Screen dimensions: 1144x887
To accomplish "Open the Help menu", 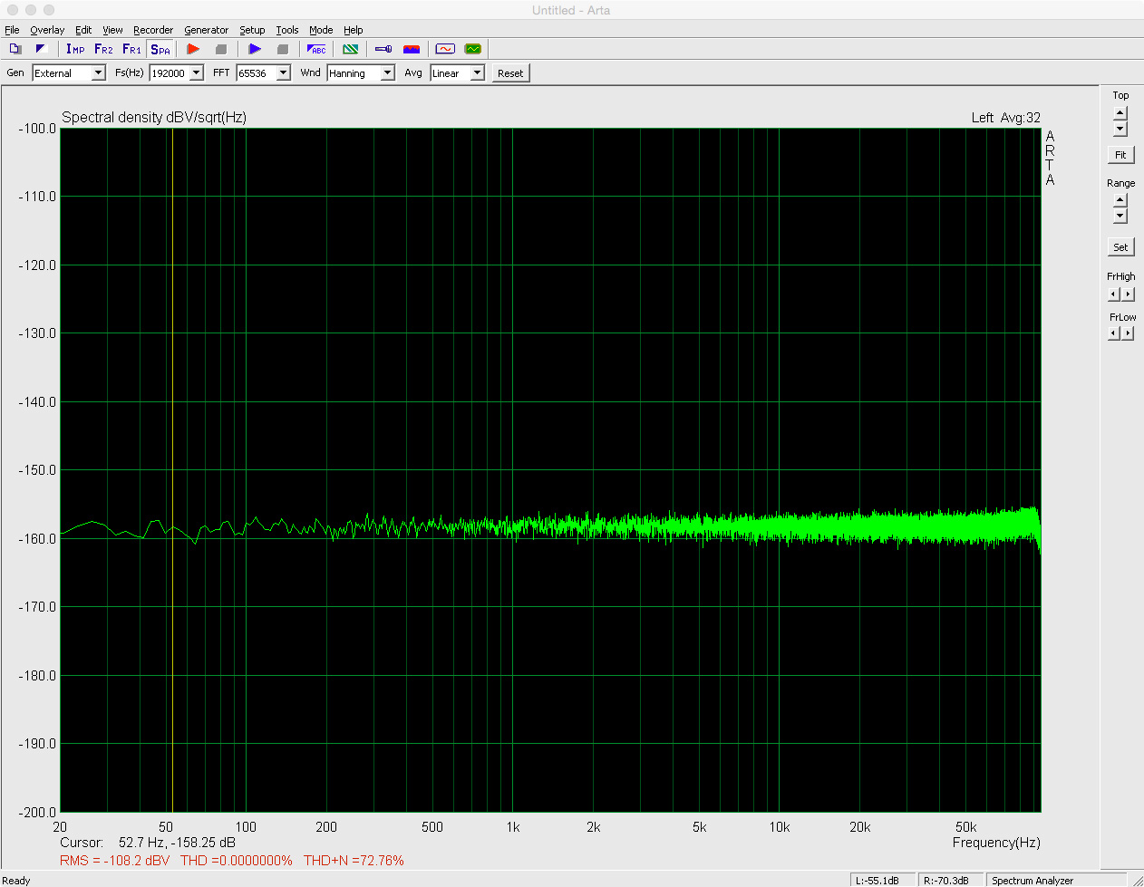I will pyautogui.click(x=354, y=30).
